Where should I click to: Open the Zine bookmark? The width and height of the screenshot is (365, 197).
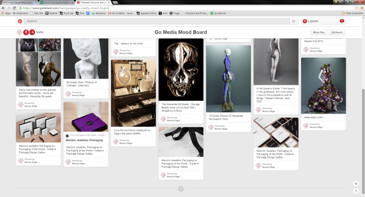[80, 13]
